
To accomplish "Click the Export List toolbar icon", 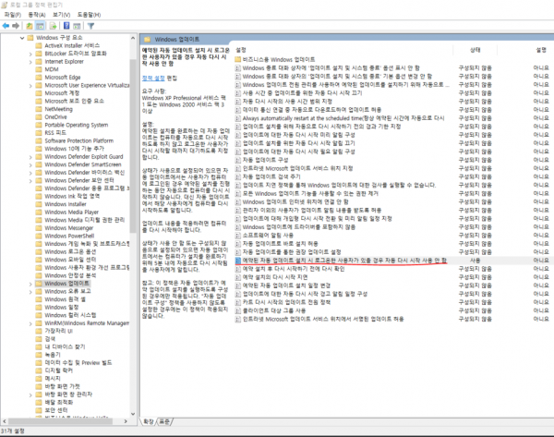I will pyautogui.click(x=53, y=26).
